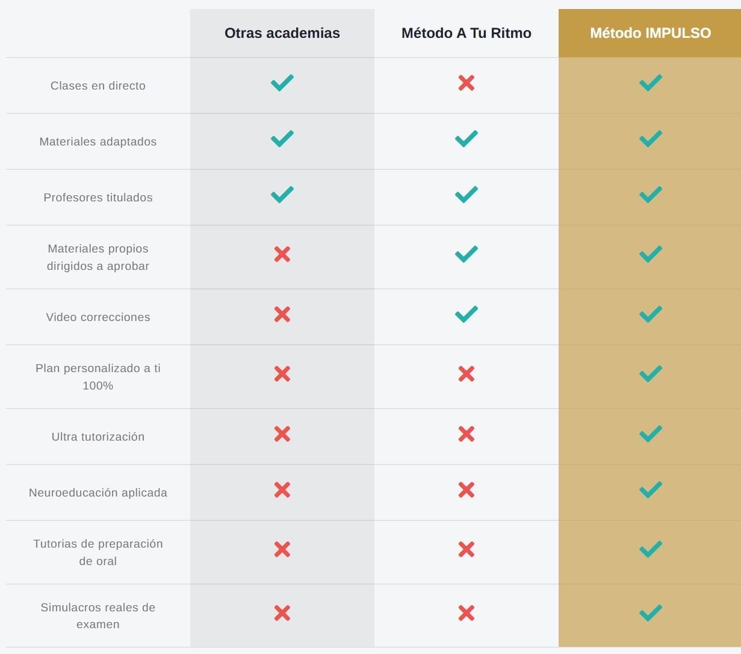Click the Otras academias red cross for Video correcciones
This screenshot has width=741, height=654.
(282, 314)
